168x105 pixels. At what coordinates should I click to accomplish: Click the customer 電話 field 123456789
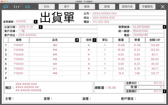click(148, 35)
